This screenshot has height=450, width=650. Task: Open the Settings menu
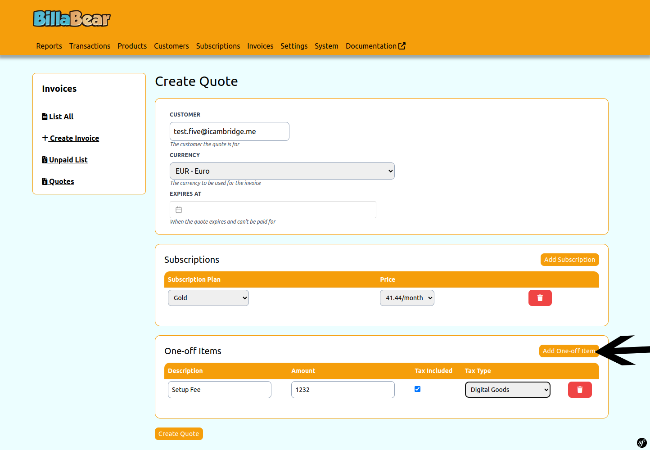click(294, 46)
